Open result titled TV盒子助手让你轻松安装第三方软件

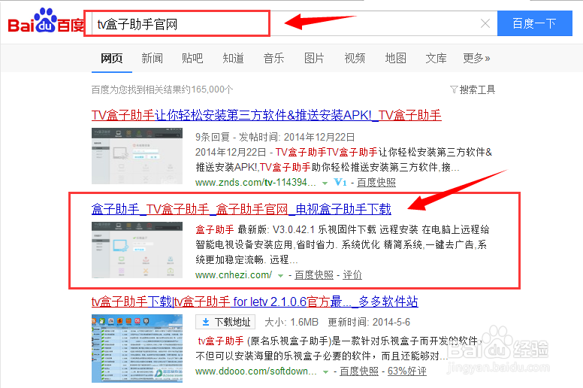pyautogui.click(x=266, y=115)
